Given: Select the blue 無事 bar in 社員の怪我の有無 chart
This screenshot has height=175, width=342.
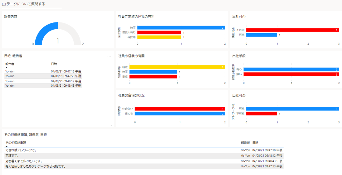Looking at the screenshot, I should pos(153,72).
